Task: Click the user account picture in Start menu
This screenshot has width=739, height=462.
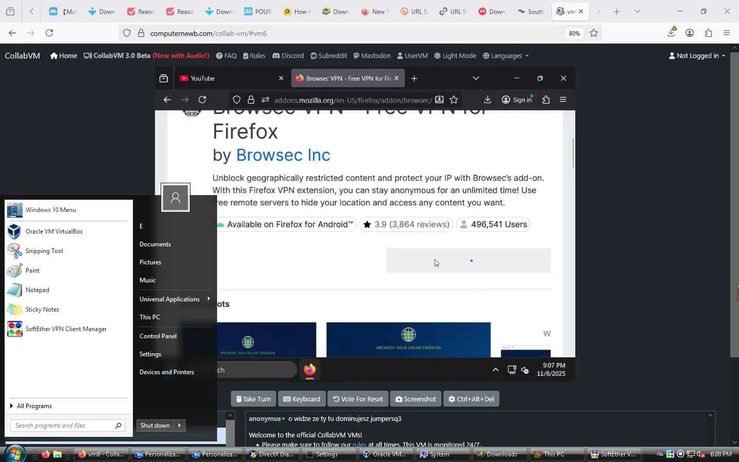Action: pos(176,198)
